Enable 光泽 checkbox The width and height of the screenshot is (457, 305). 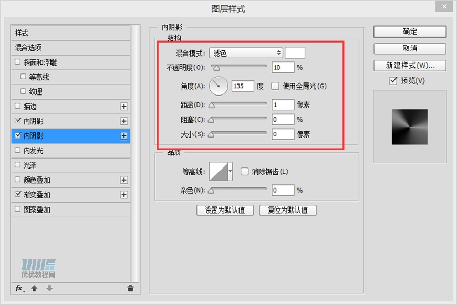click(17, 165)
